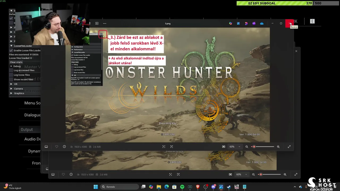Click the Windows Start button

pos(96,187)
